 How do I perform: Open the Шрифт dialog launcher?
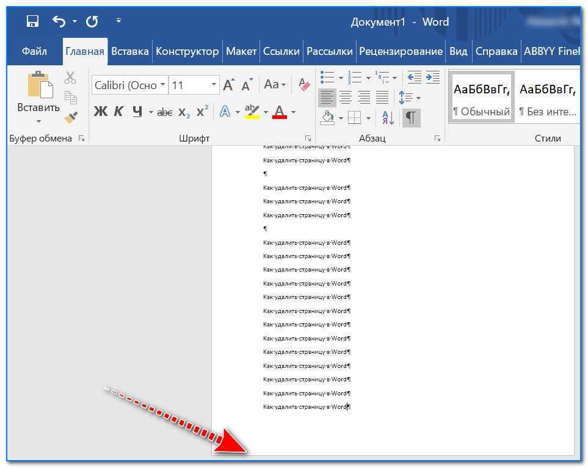click(308, 139)
